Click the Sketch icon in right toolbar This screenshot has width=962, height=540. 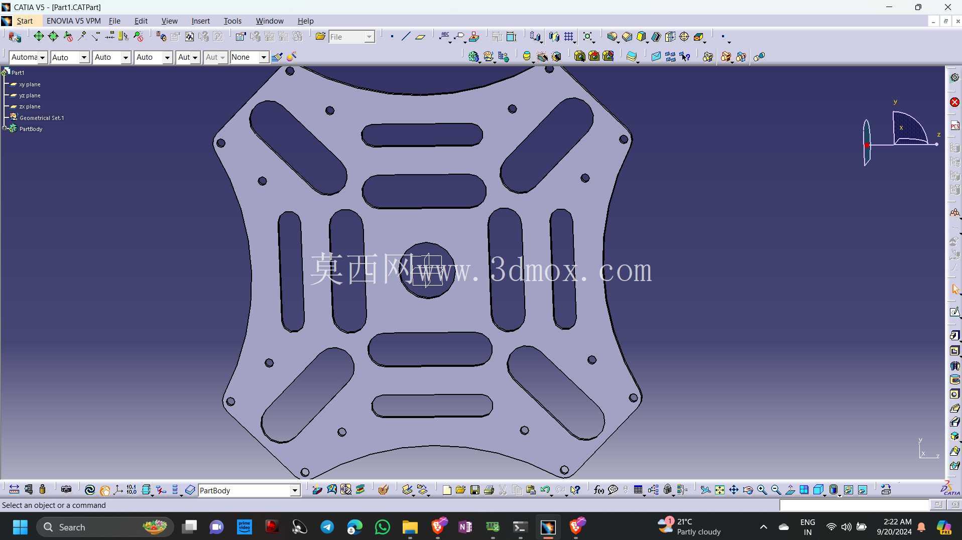coord(954,312)
